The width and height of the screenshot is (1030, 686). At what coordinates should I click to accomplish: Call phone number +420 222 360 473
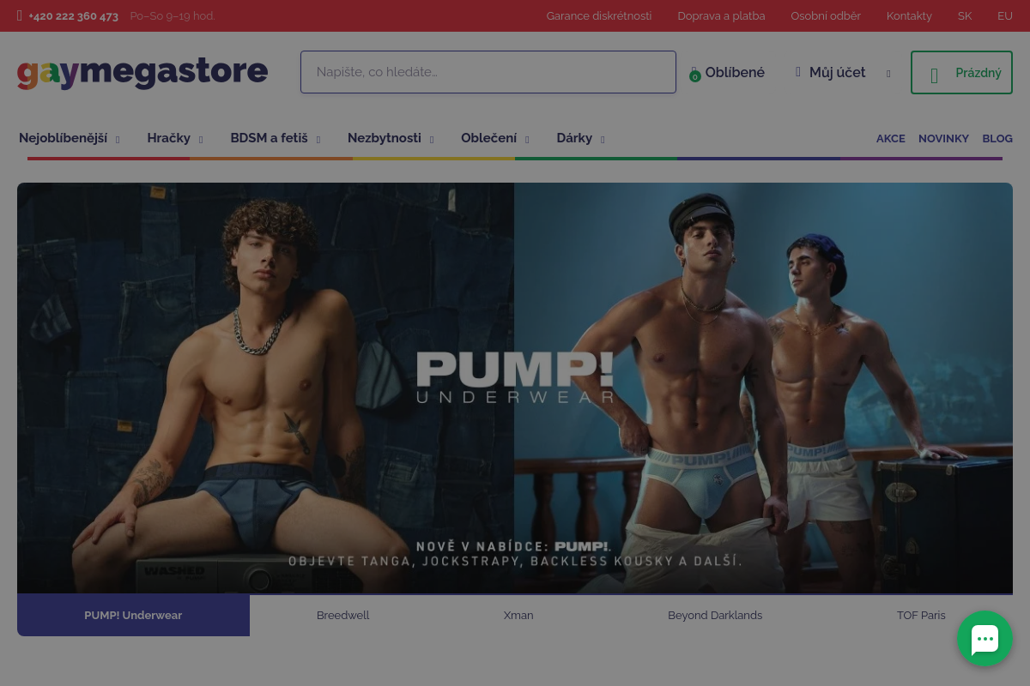tap(73, 15)
